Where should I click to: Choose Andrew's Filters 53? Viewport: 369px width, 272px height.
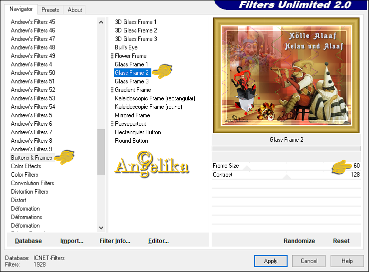[x=33, y=98]
